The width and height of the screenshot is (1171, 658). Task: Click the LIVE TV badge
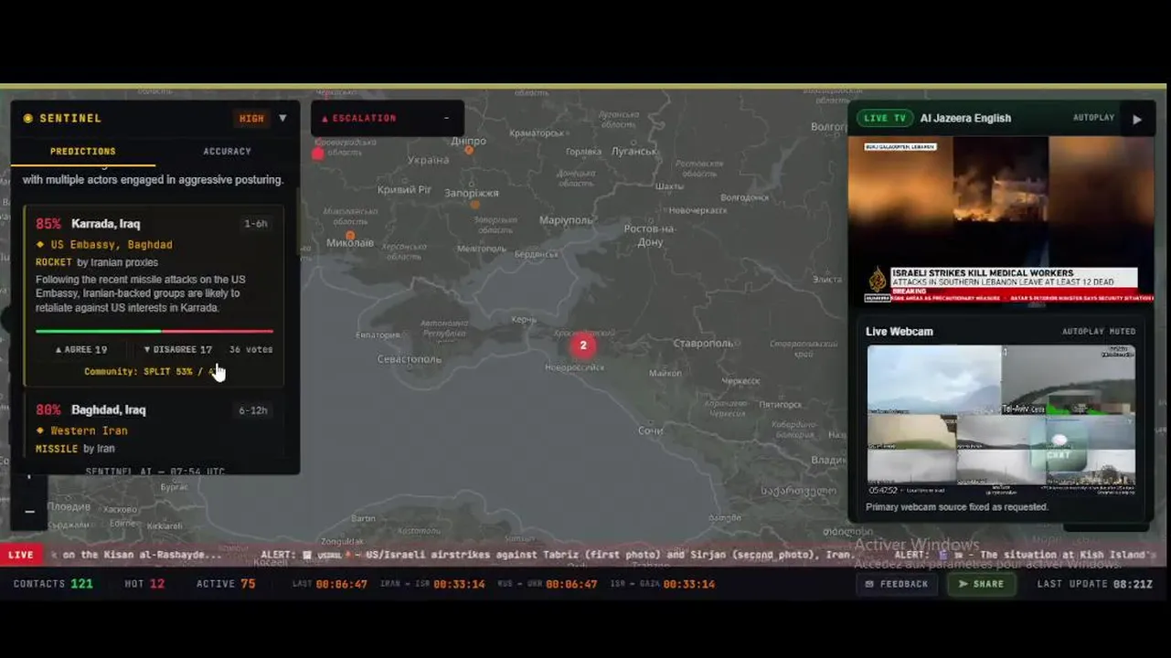tap(885, 118)
